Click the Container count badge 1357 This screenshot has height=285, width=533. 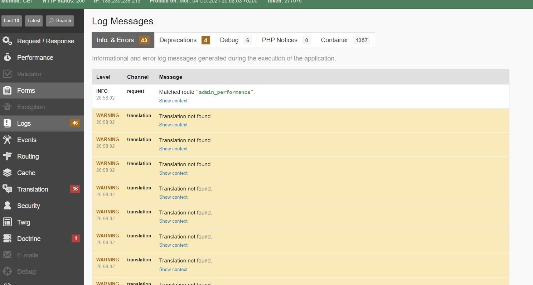(x=362, y=40)
